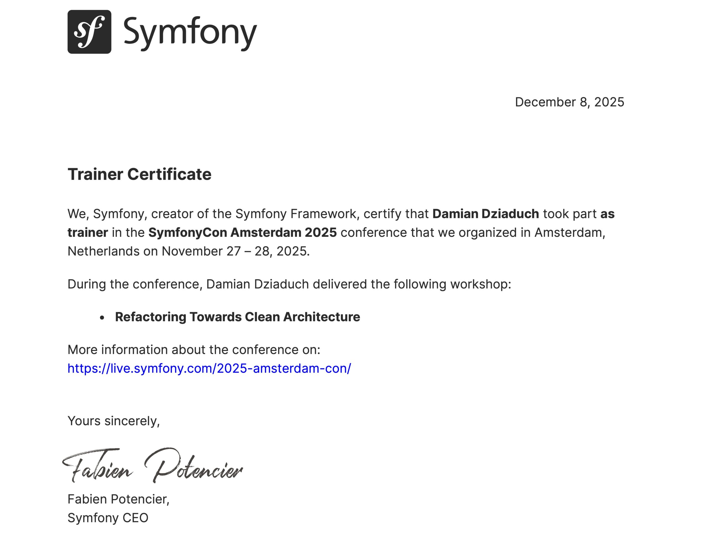The image size is (709, 533).
Task: Click the bold name "Damian Dziaduch"
Action: coord(485,214)
